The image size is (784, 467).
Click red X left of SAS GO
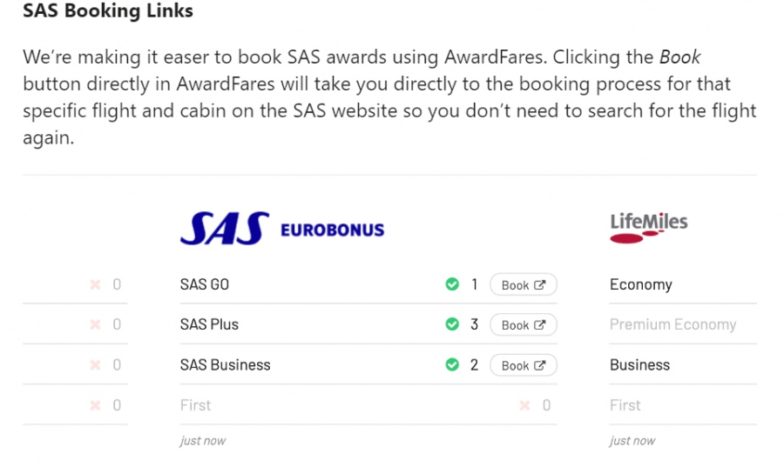coord(96,284)
